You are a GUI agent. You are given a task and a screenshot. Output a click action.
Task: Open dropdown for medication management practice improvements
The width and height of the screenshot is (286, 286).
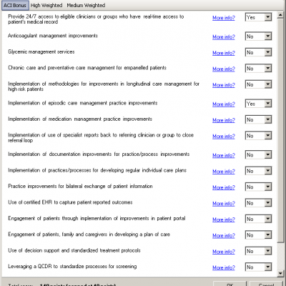point(259,119)
